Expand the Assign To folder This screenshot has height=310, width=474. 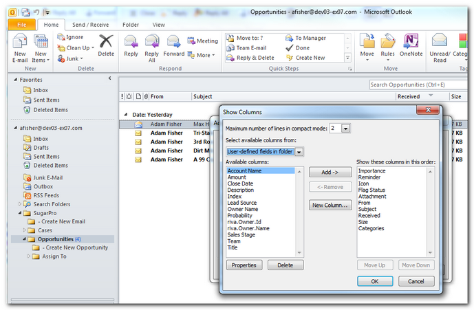[x=29, y=256]
